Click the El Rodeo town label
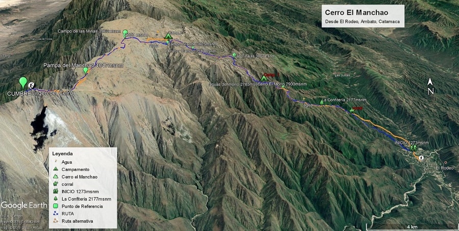Image resolution: width=459 pixels, height=231 pixels. pos(445,168)
